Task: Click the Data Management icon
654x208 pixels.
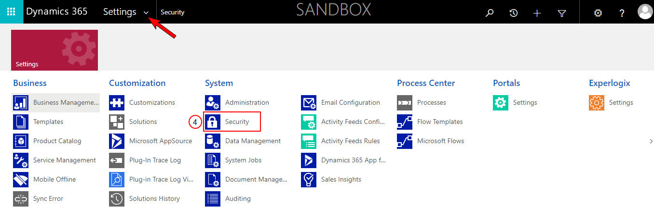Action: (x=213, y=141)
